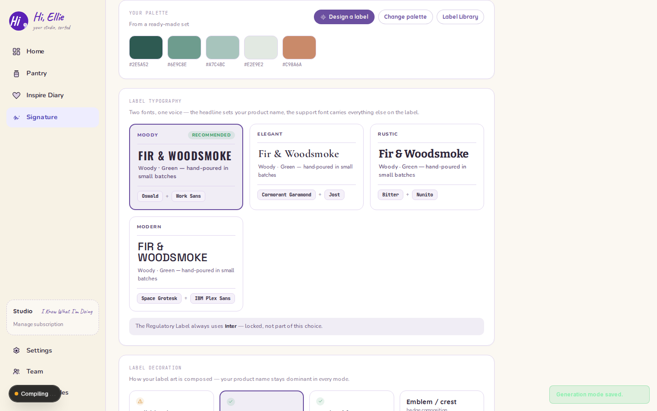Click the sparkle icon in Design a label
The height and width of the screenshot is (411, 657).
[x=323, y=17]
